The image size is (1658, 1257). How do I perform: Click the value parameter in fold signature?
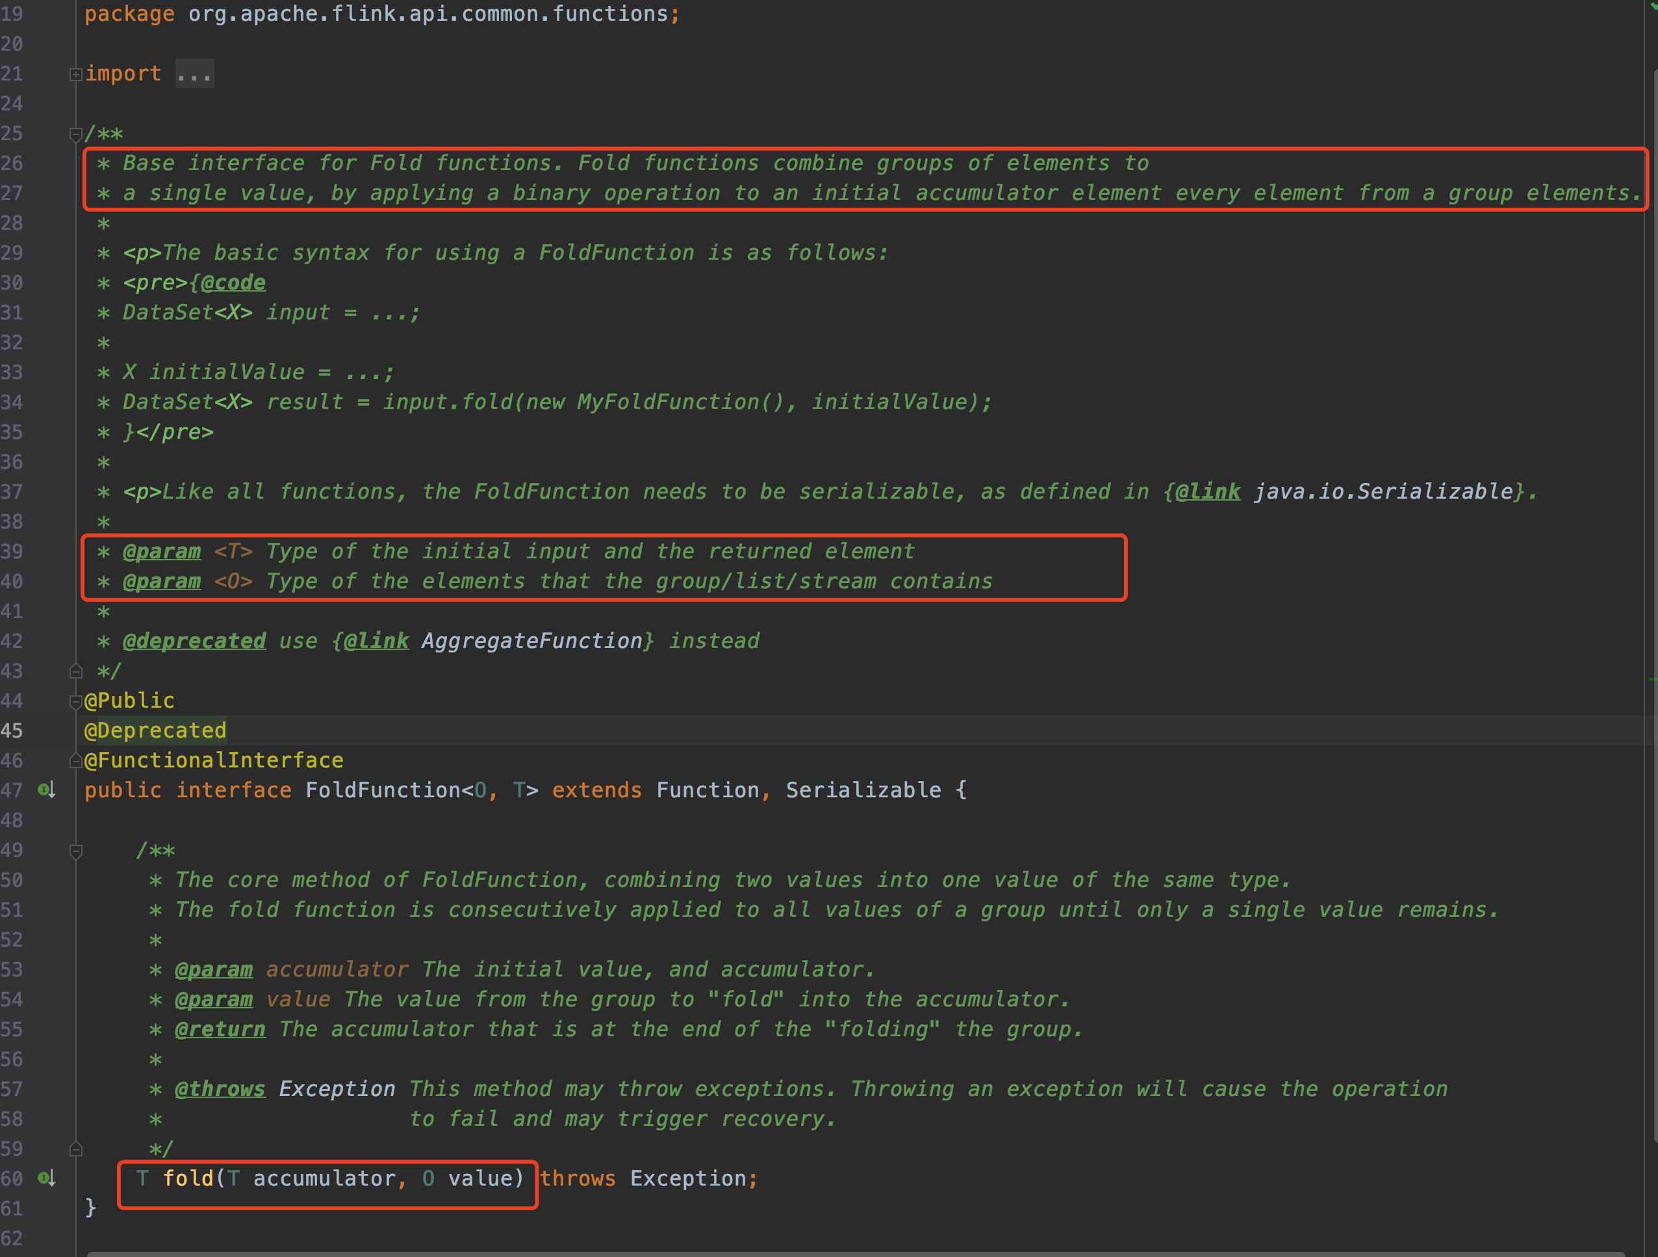[x=479, y=1178]
